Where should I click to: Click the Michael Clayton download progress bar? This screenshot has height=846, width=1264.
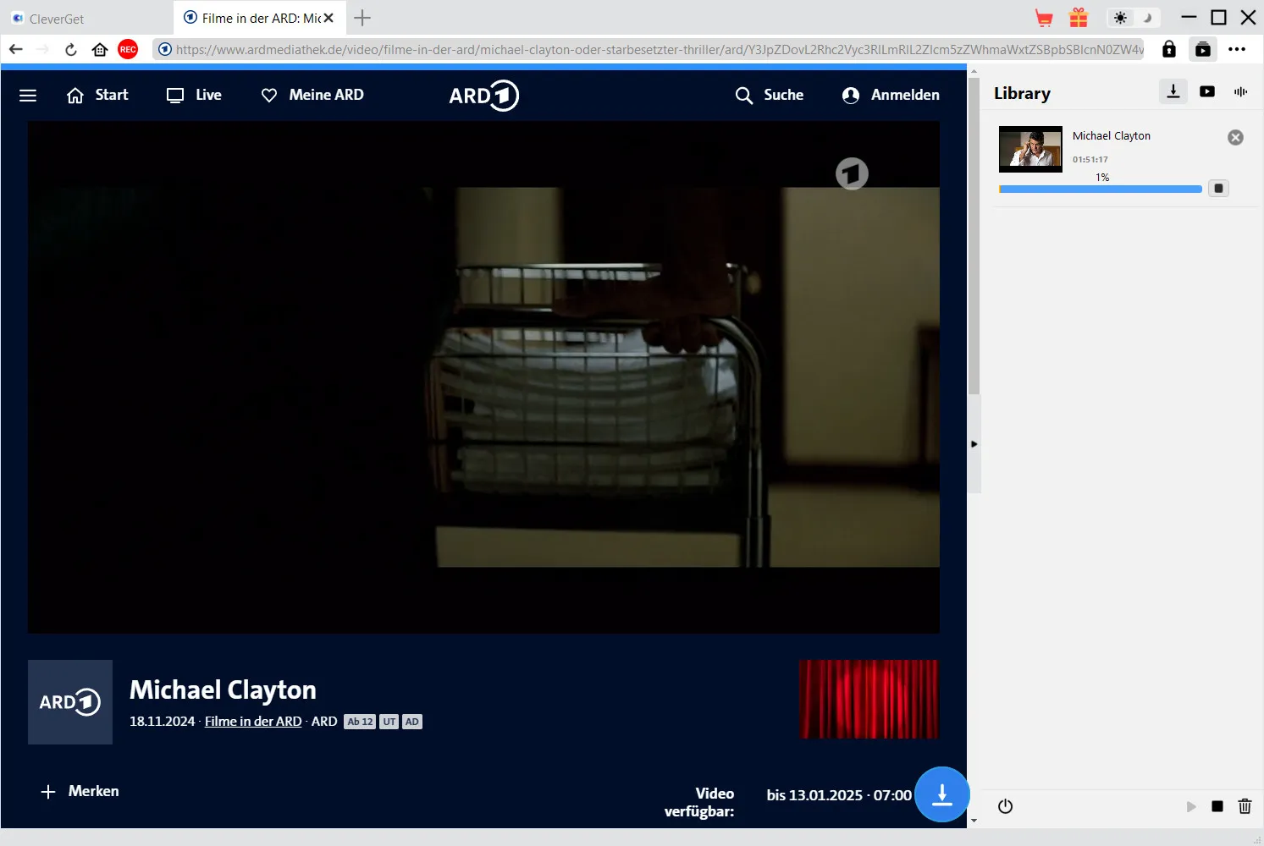tap(1101, 190)
